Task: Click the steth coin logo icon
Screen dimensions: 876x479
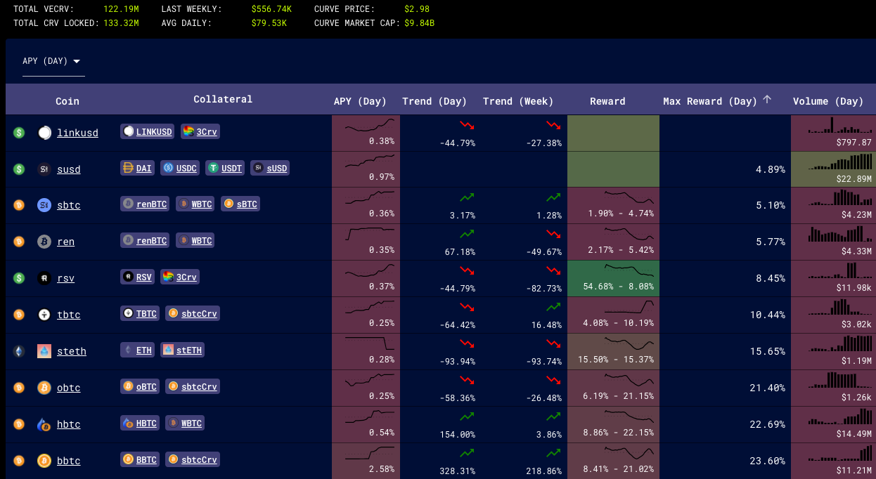Action: pyautogui.click(x=44, y=351)
